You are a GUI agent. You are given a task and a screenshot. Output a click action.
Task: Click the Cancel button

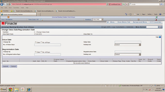pos(13,66)
